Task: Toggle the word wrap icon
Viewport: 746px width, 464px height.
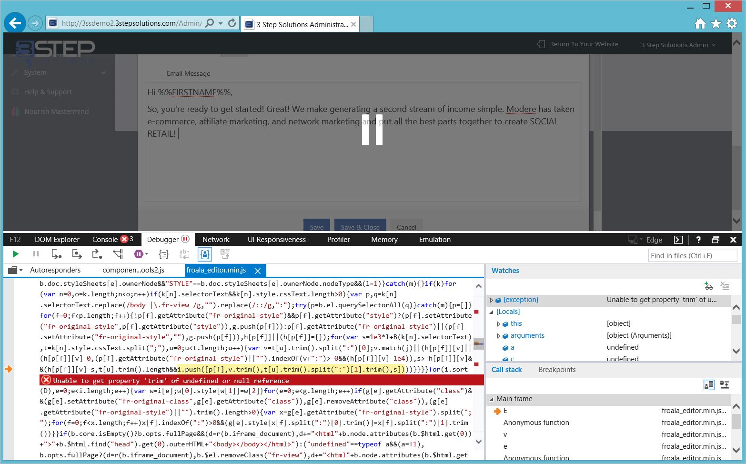Action: tap(184, 254)
